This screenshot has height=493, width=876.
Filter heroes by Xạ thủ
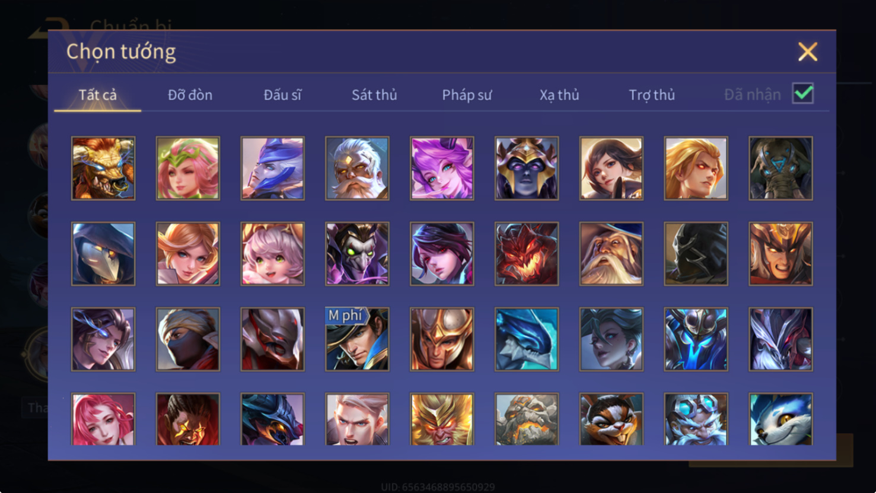(x=559, y=95)
